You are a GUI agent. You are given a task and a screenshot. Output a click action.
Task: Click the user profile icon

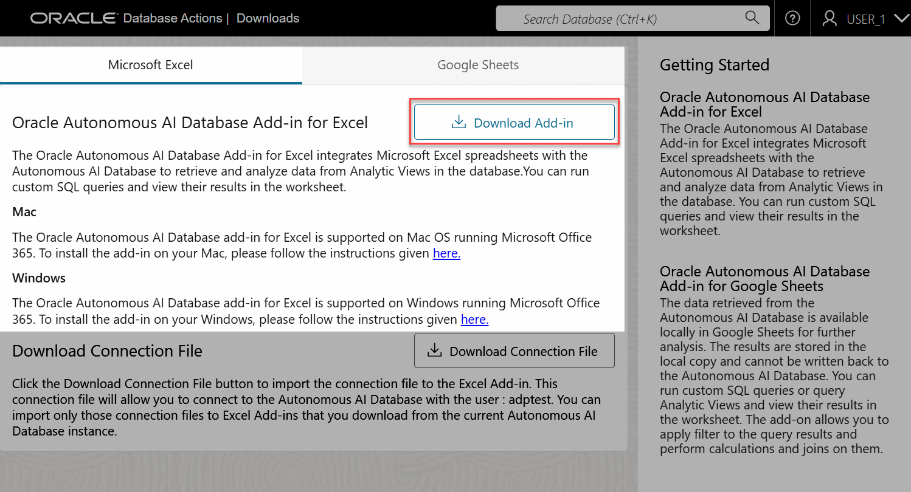point(829,18)
